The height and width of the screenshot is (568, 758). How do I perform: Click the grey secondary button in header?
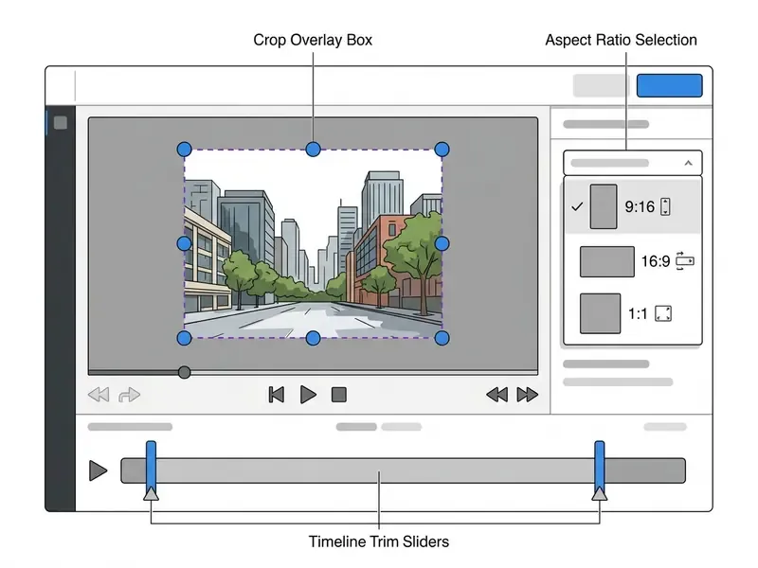[x=601, y=85]
